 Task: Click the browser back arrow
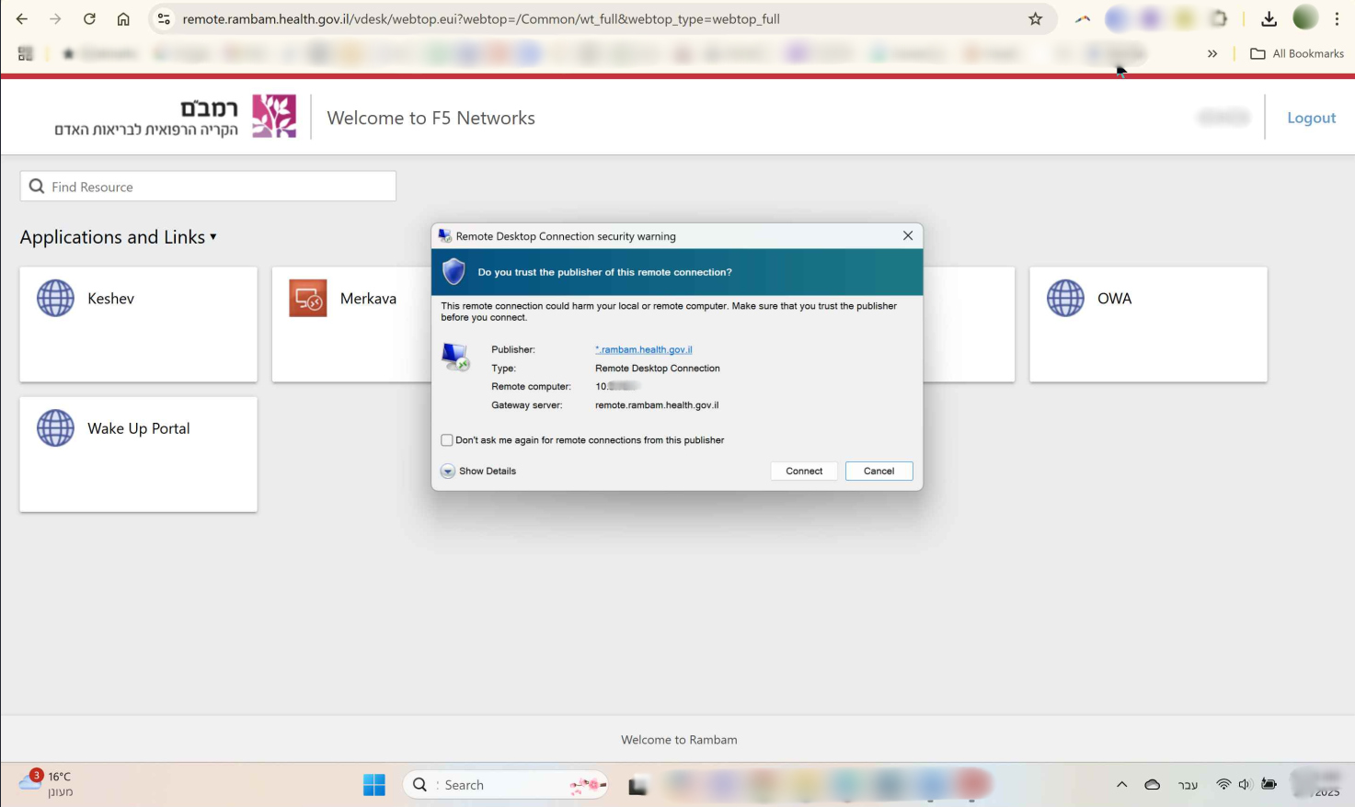pos(22,18)
